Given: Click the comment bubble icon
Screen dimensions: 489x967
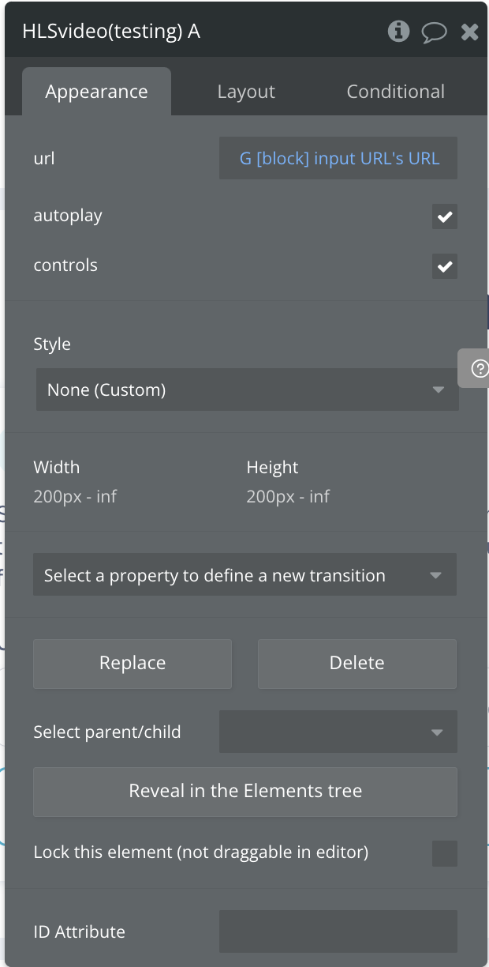Looking at the screenshot, I should coord(434,32).
